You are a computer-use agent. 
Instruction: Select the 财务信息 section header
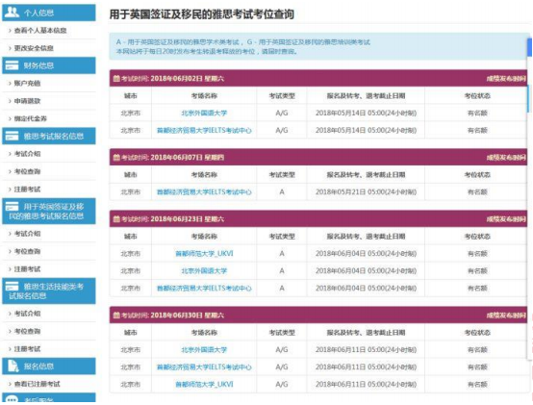[49, 65]
